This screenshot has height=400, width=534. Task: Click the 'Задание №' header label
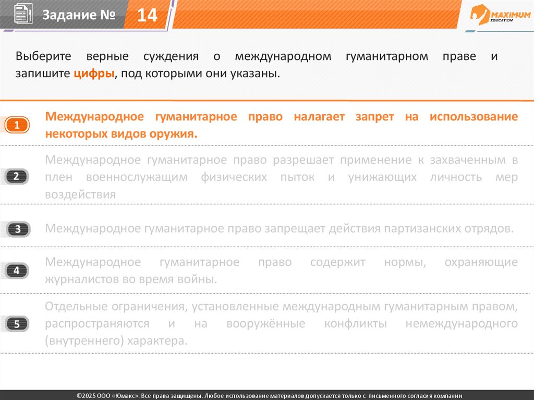click(x=79, y=15)
